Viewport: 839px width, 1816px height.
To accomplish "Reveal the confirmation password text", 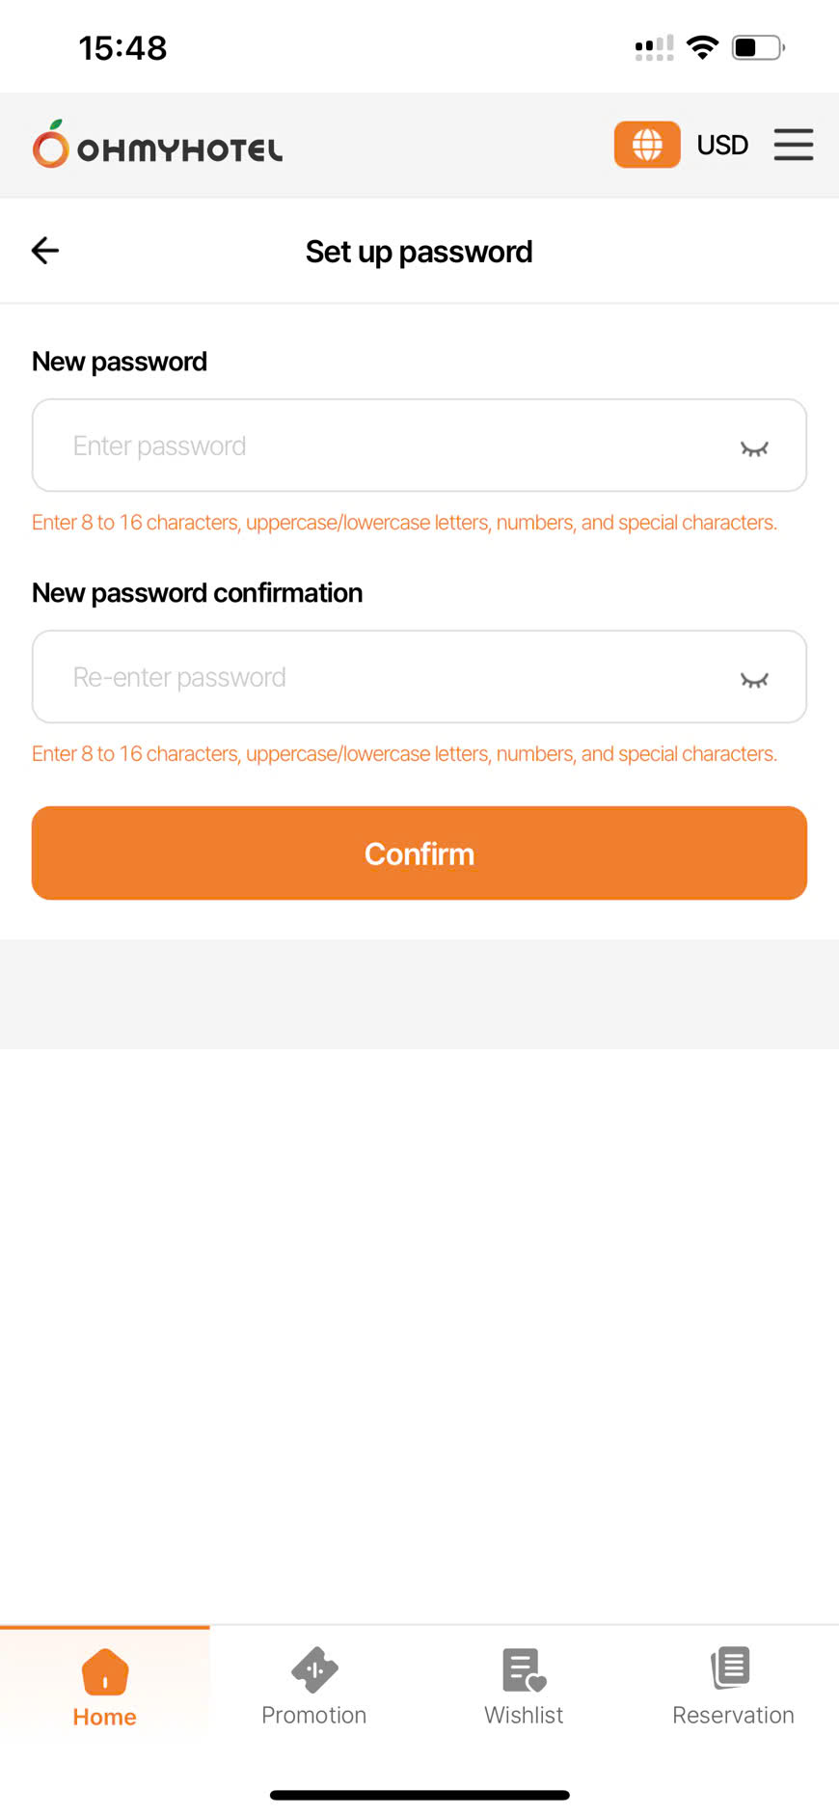I will 754,679.
